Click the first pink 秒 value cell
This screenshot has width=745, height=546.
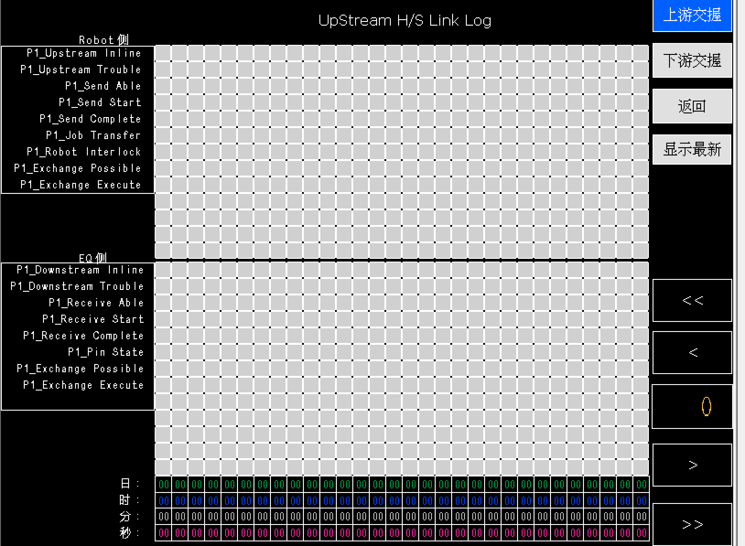(163, 533)
